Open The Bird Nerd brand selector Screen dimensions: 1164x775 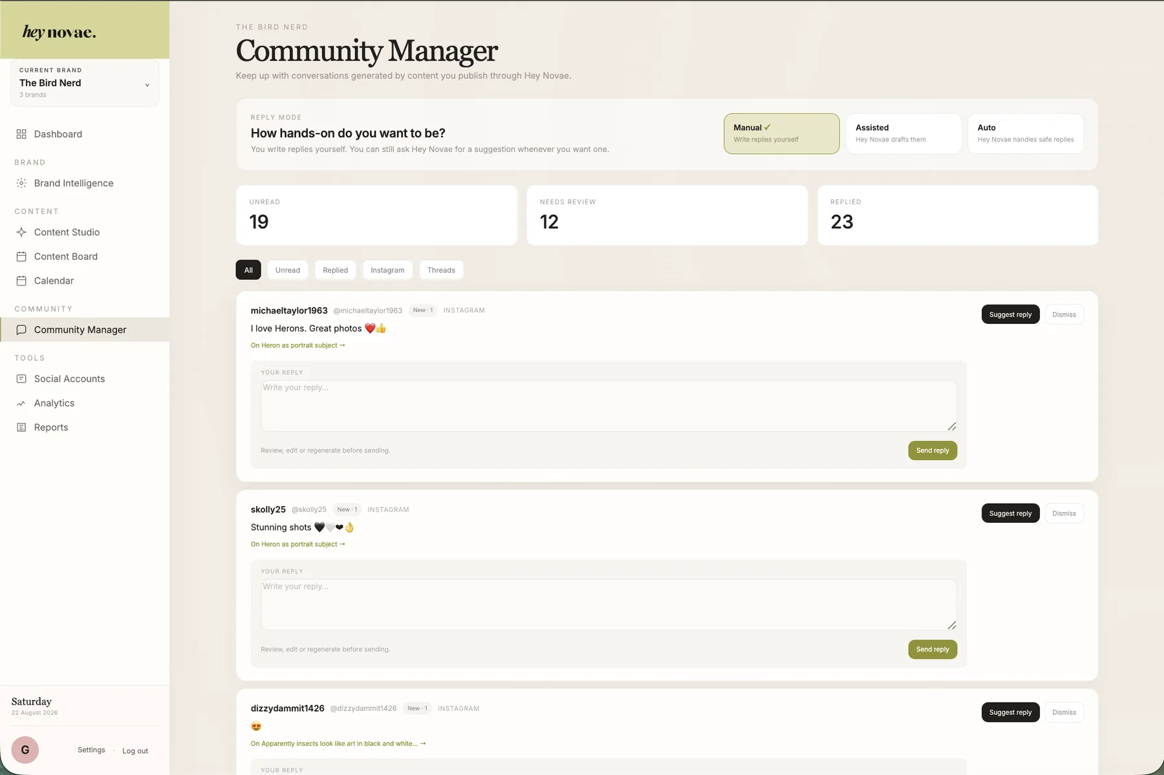(x=85, y=83)
